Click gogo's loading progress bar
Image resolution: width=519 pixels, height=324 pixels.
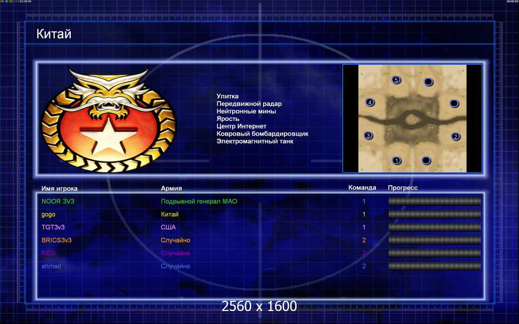(x=434, y=214)
